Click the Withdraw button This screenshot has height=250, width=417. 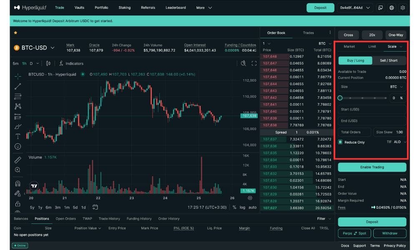coord(389,233)
